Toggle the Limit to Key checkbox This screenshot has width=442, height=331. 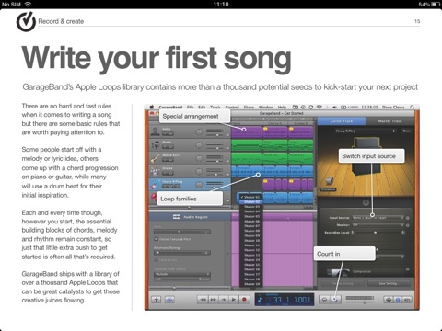(x=156, y=260)
